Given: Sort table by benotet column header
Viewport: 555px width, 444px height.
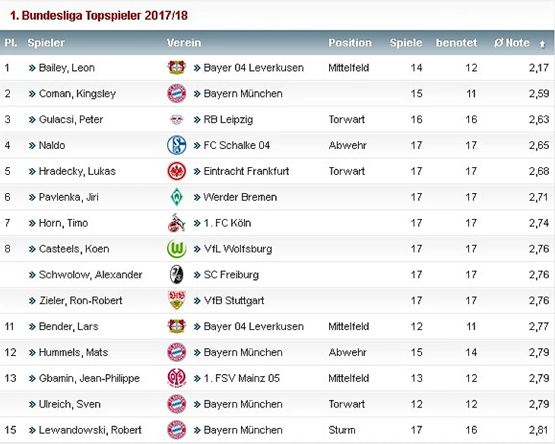Looking at the screenshot, I should 456,43.
